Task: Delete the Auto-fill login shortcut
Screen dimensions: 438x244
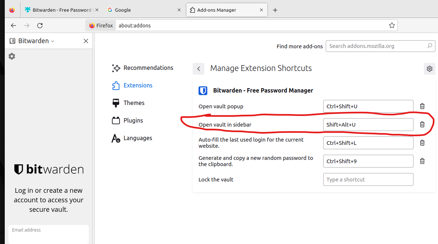Action: pos(422,143)
